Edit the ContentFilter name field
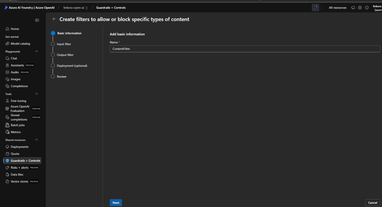The image size is (382, 207). click(x=245, y=48)
